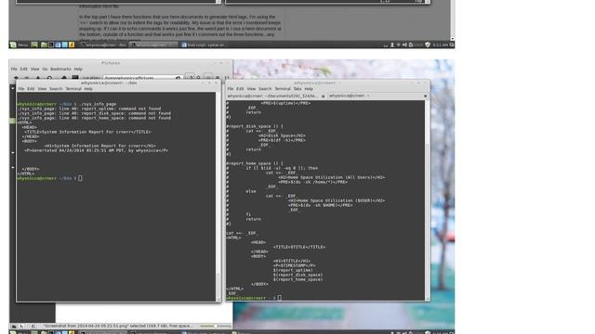Image resolution: width=595 pixels, height=334 pixels.
Task: Click 'Screenshot from 2014-04-24' status bar text
Action: click(x=118, y=326)
